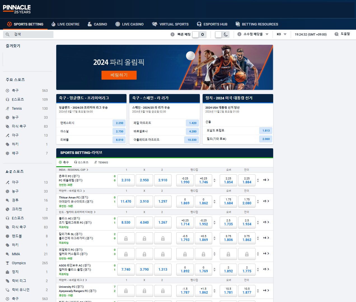Click the Virtual Sports icon

tap(154, 24)
